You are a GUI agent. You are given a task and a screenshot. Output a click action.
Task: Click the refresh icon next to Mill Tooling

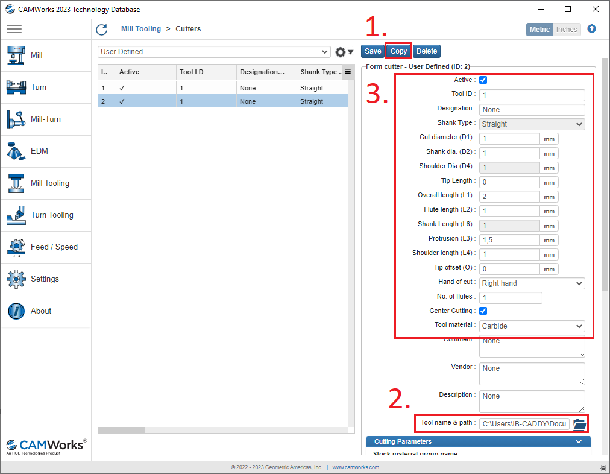pyautogui.click(x=101, y=29)
